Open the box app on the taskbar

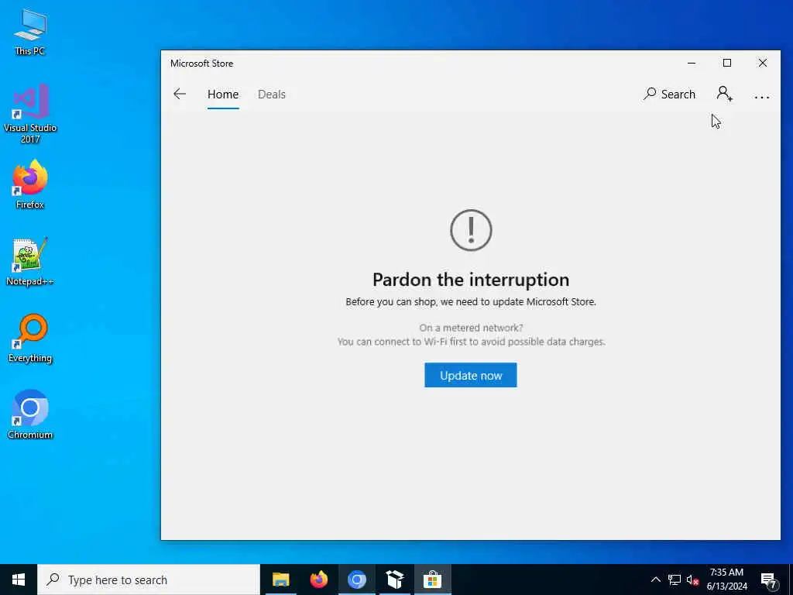pos(394,580)
